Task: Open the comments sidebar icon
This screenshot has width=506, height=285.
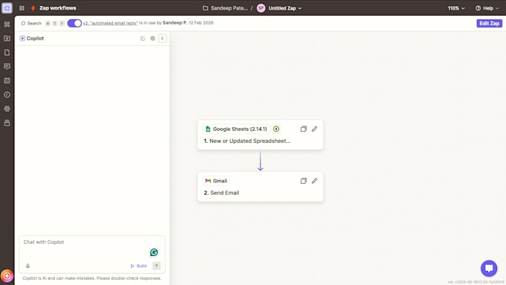Action: pos(7,66)
